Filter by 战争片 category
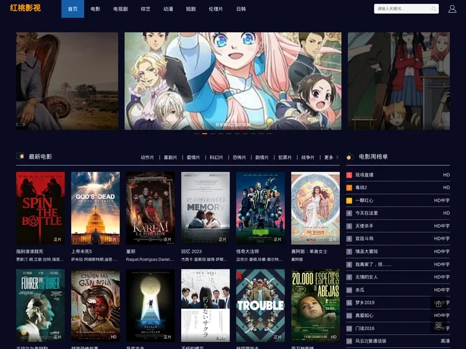466x349 pixels. click(x=307, y=157)
